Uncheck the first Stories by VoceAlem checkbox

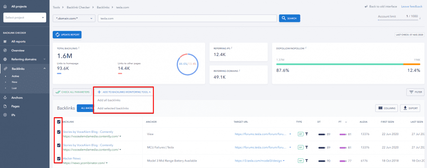(x=59, y=132)
